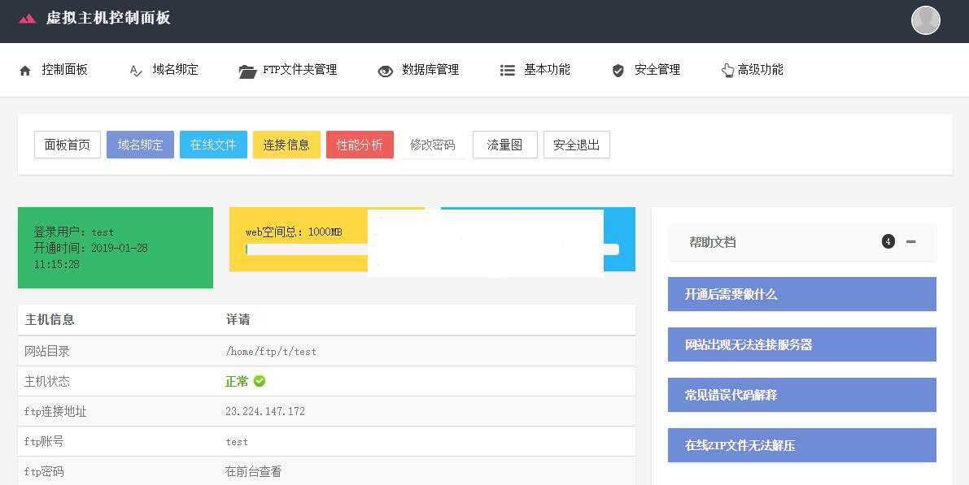Collapse the 帮助文档 panel with the minus control
This screenshot has width=969, height=485.
pos(911,242)
